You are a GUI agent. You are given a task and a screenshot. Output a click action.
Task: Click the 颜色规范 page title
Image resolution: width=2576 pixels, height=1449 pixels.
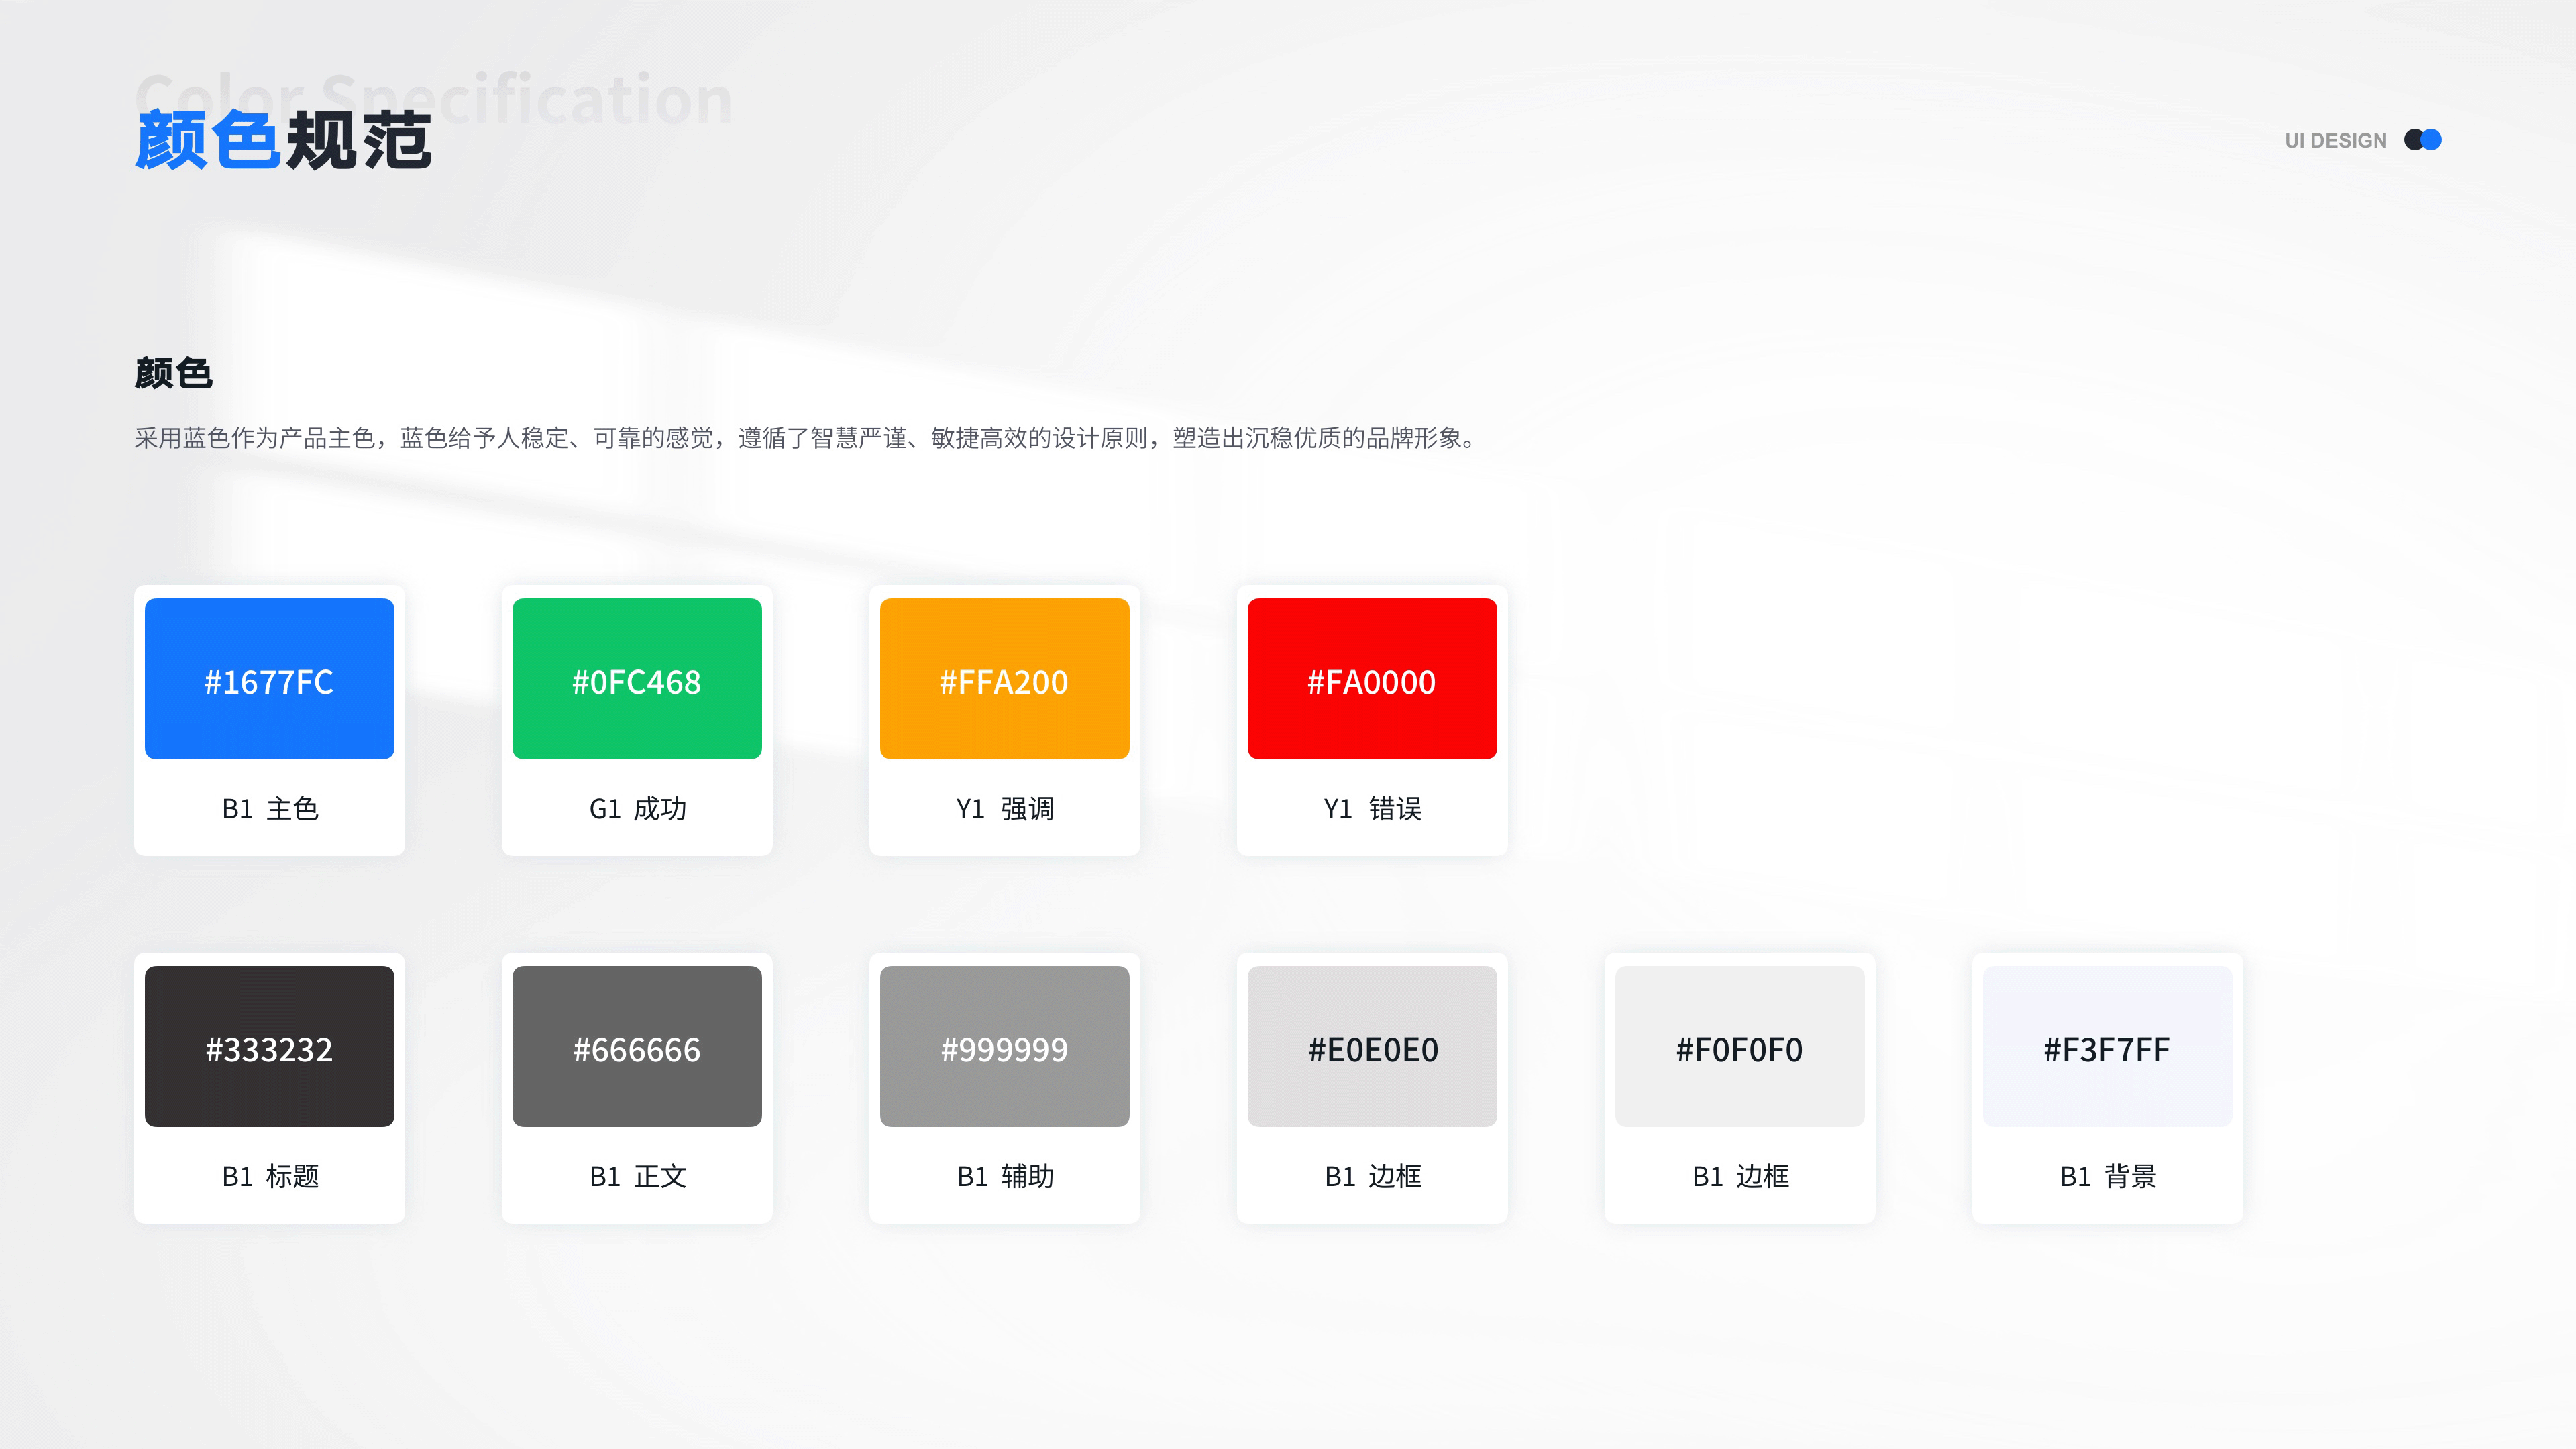pos(283,140)
